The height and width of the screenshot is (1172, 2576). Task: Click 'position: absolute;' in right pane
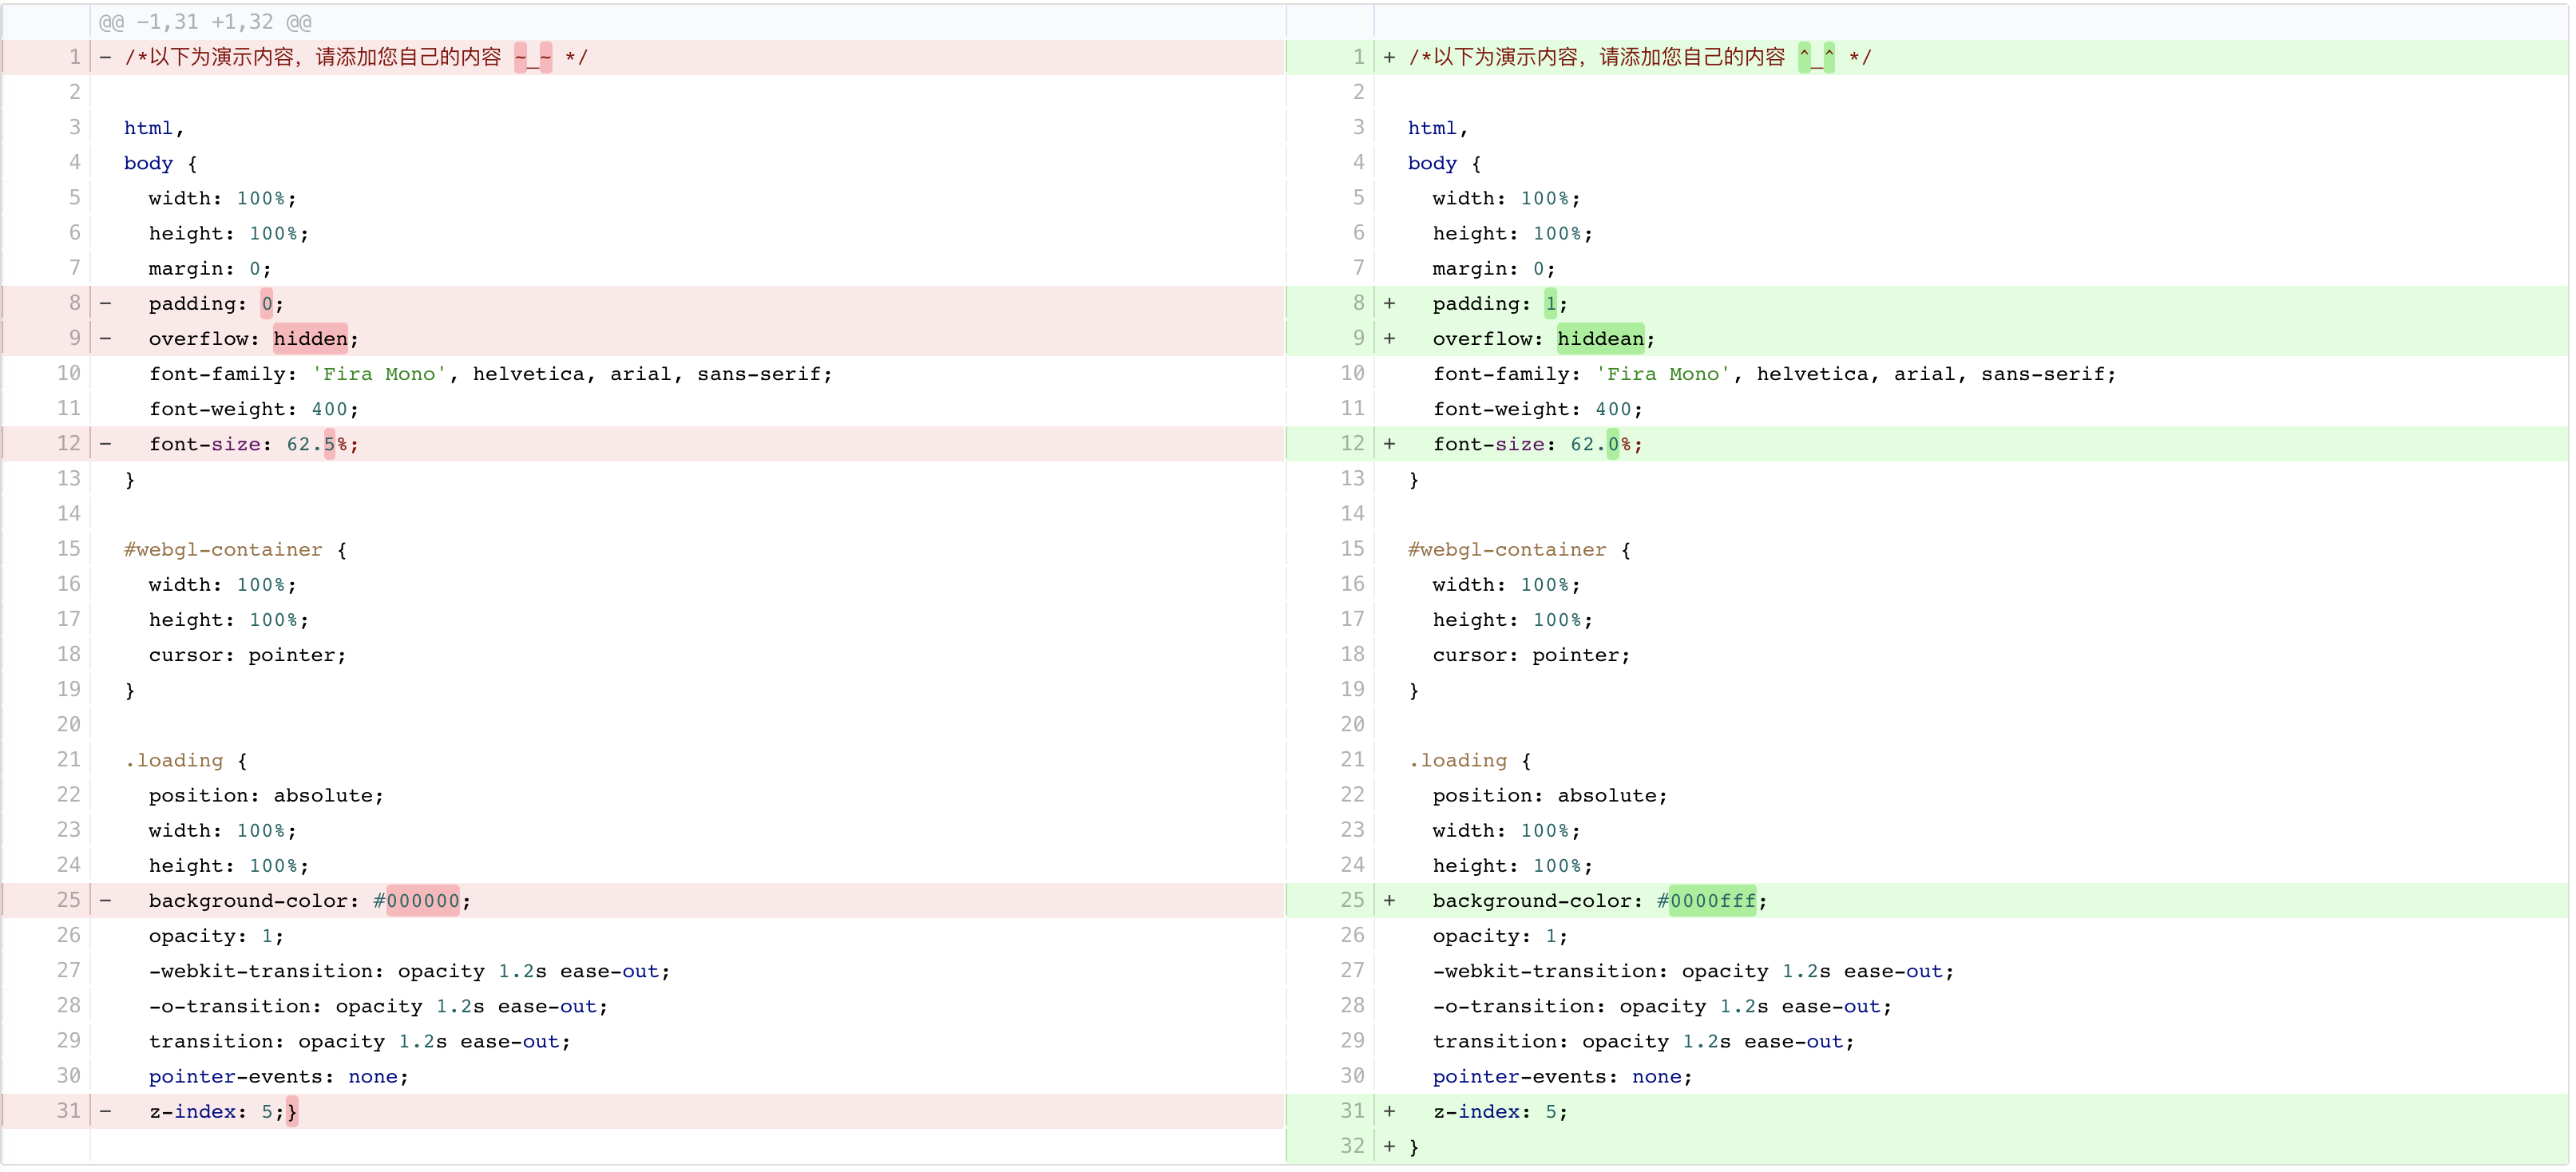click(1551, 795)
